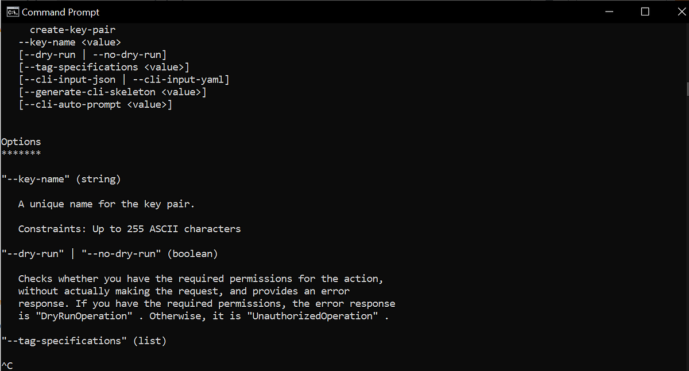Screen dimensions: 689x371
Task: Click the create-key-pair command text
Action: point(72,29)
